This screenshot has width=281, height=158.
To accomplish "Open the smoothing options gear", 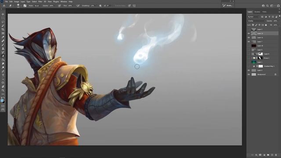I will click(101, 6).
